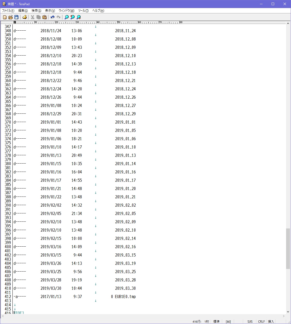
Task: Click the find next magnifier icon
Action: coord(78,17)
